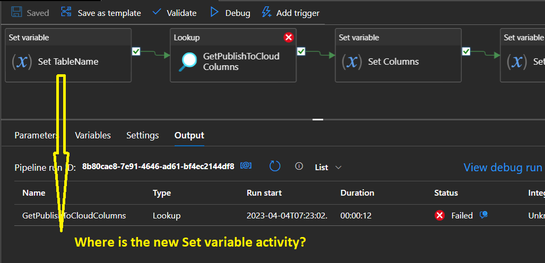Click success checkbox after Set TableName
545x263 pixels.
coord(136,51)
